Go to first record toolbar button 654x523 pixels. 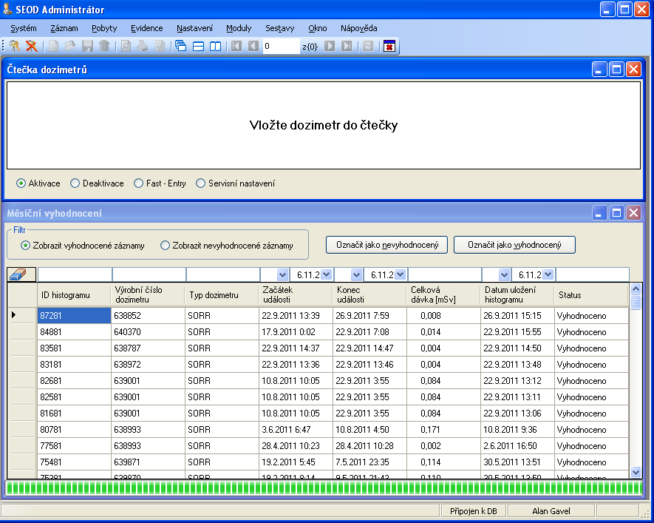click(x=236, y=46)
